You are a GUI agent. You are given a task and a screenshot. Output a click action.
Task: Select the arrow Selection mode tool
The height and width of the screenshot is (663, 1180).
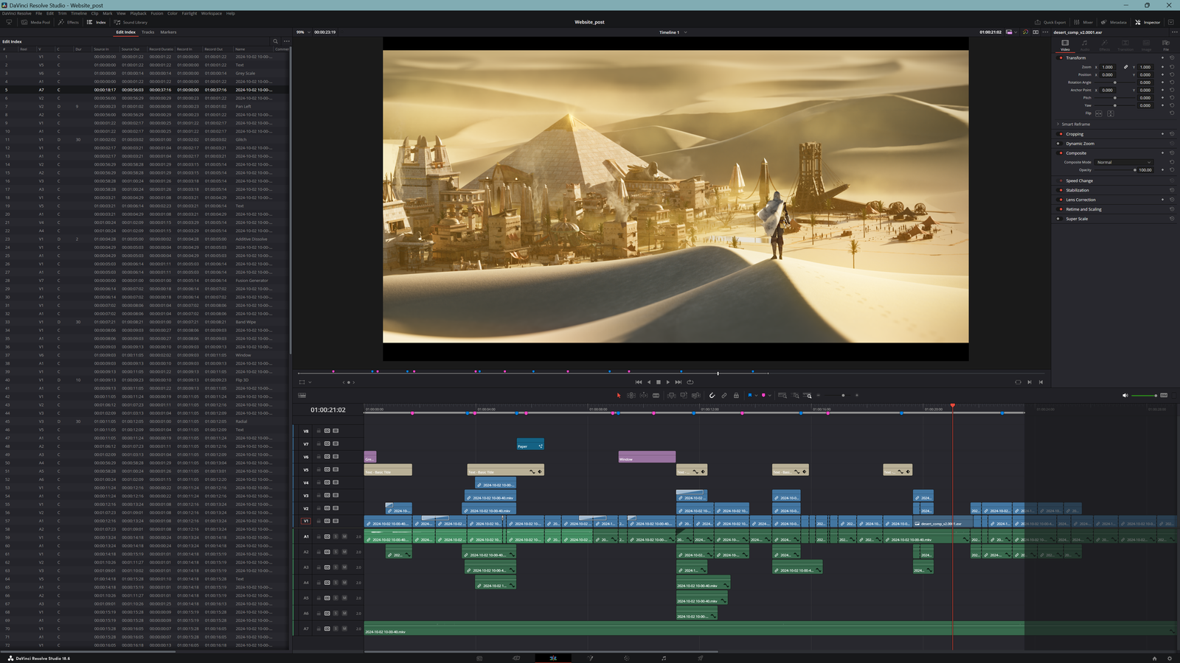(x=619, y=396)
